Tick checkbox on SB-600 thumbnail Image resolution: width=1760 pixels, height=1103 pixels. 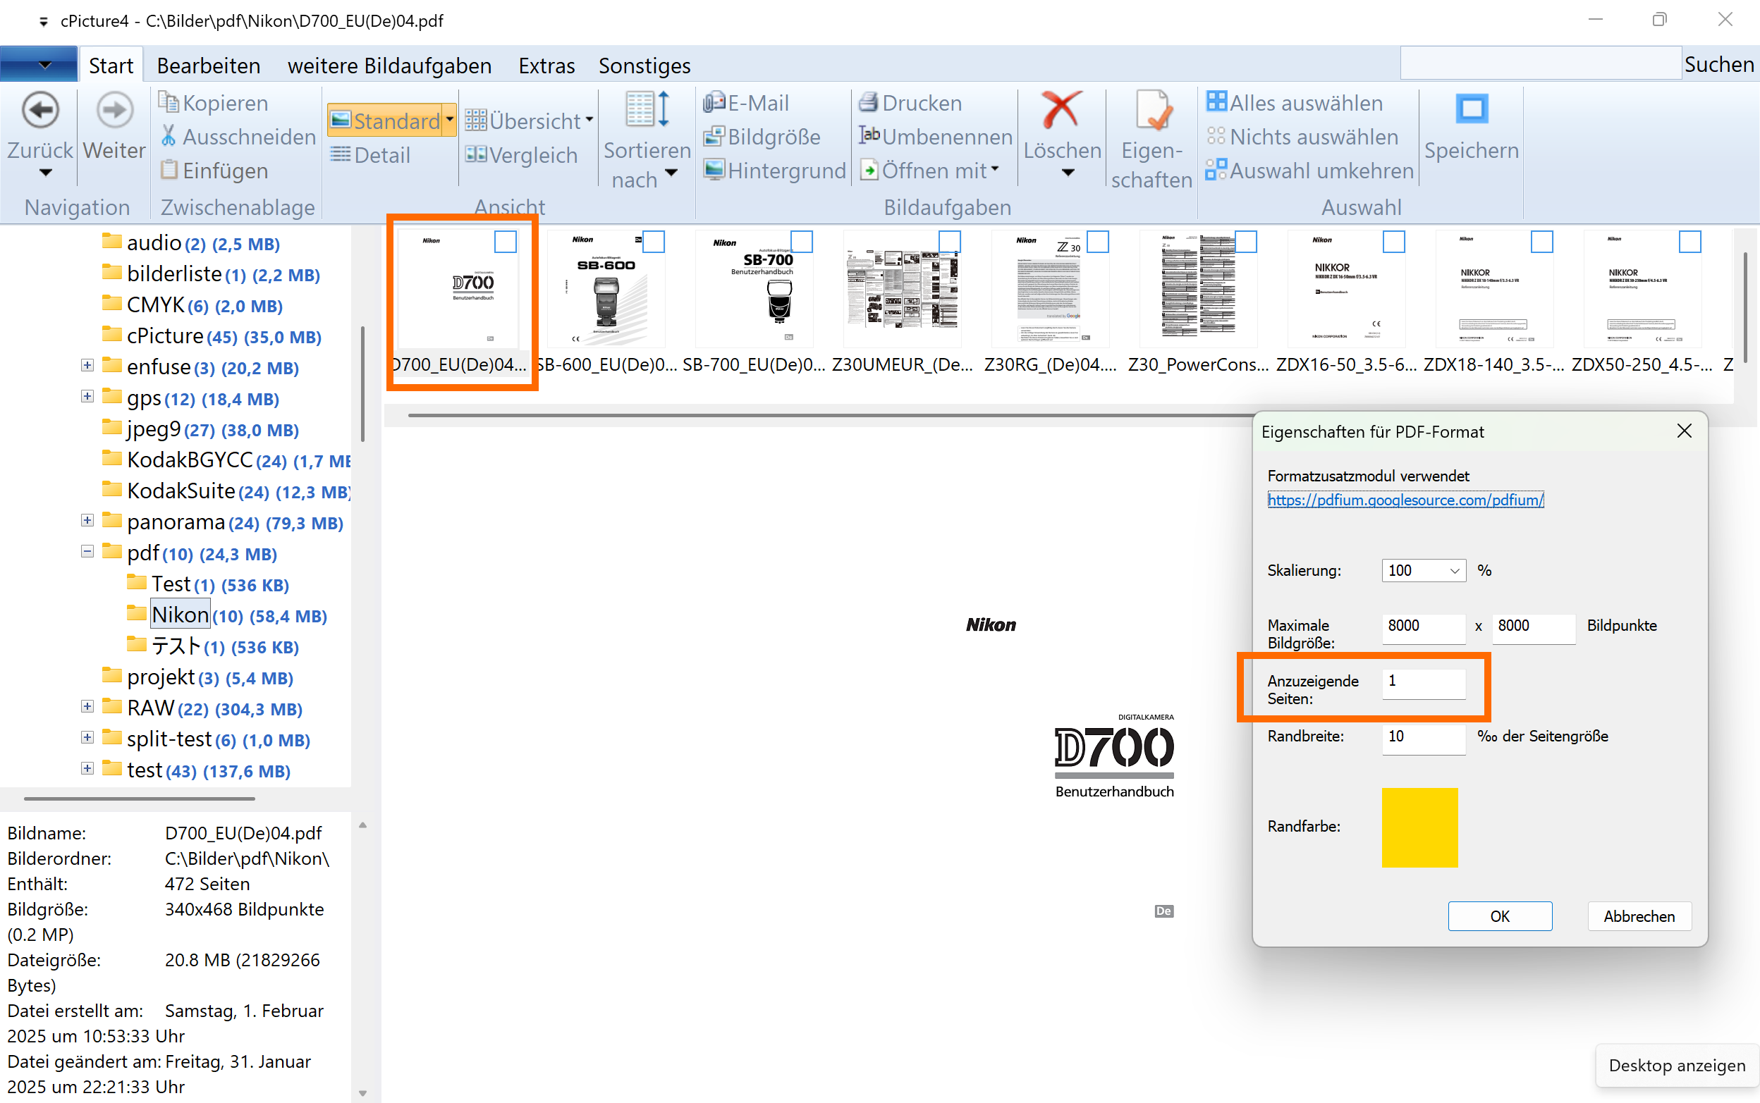pos(653,242)
